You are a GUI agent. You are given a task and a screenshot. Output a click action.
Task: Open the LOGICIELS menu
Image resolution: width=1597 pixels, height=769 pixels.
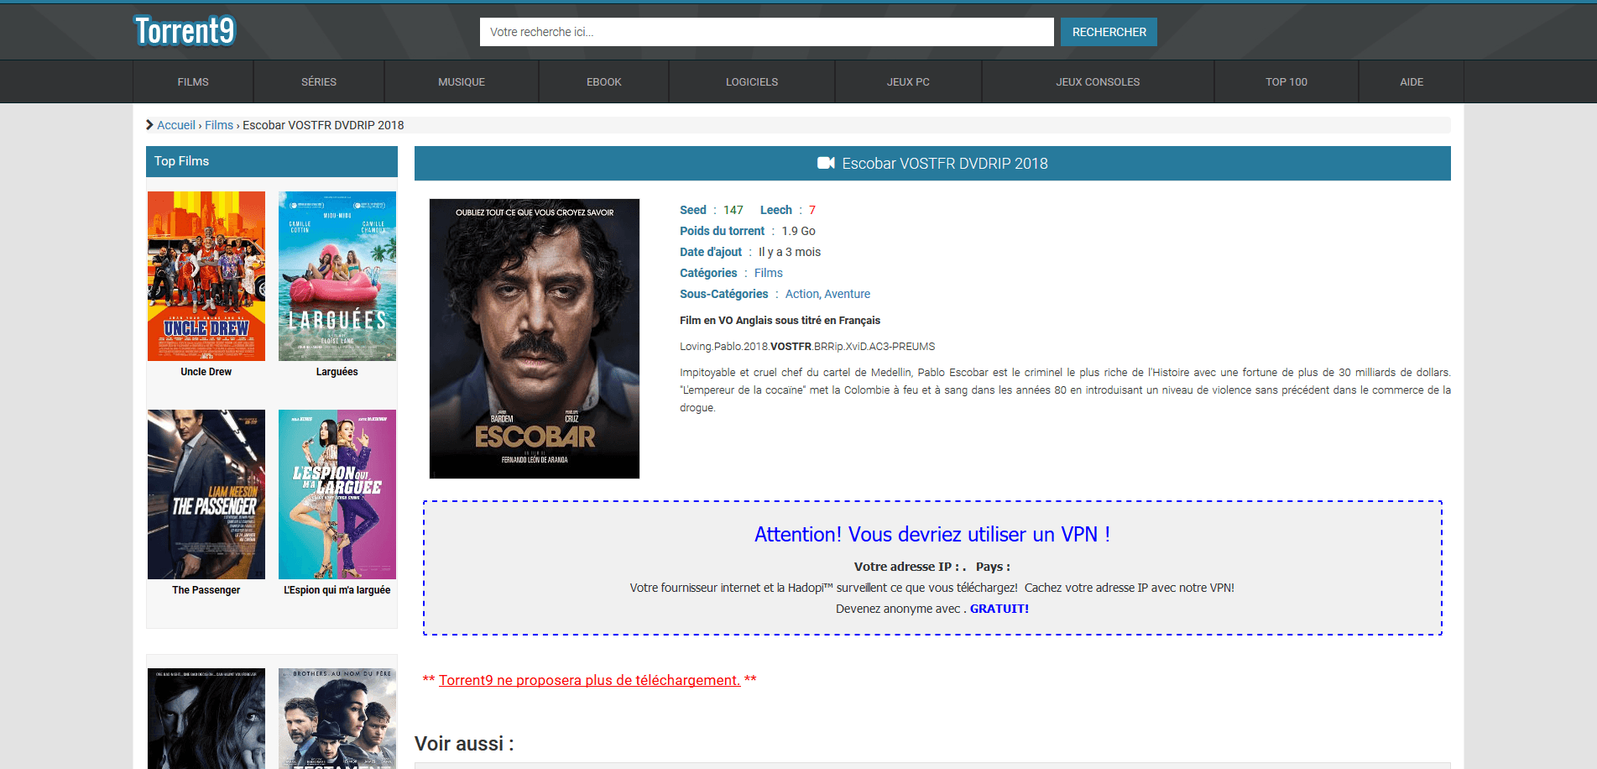pos(752,81)
